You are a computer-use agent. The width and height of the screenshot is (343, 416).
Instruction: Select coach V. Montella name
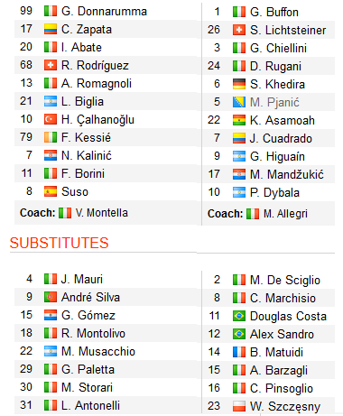click(102, 213)
